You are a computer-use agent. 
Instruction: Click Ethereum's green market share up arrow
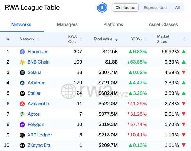(x=183, y=52)
